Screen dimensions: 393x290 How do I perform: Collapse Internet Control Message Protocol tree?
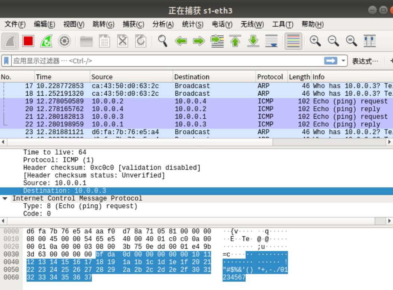pos(5,198)
